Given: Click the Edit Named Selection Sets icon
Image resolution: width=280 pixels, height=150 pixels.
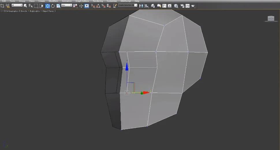Looking at the screenshot, I should pyautogui.click(x=115, y=6).
